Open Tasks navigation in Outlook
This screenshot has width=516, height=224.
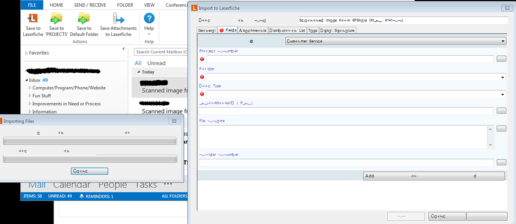[146, 185]
